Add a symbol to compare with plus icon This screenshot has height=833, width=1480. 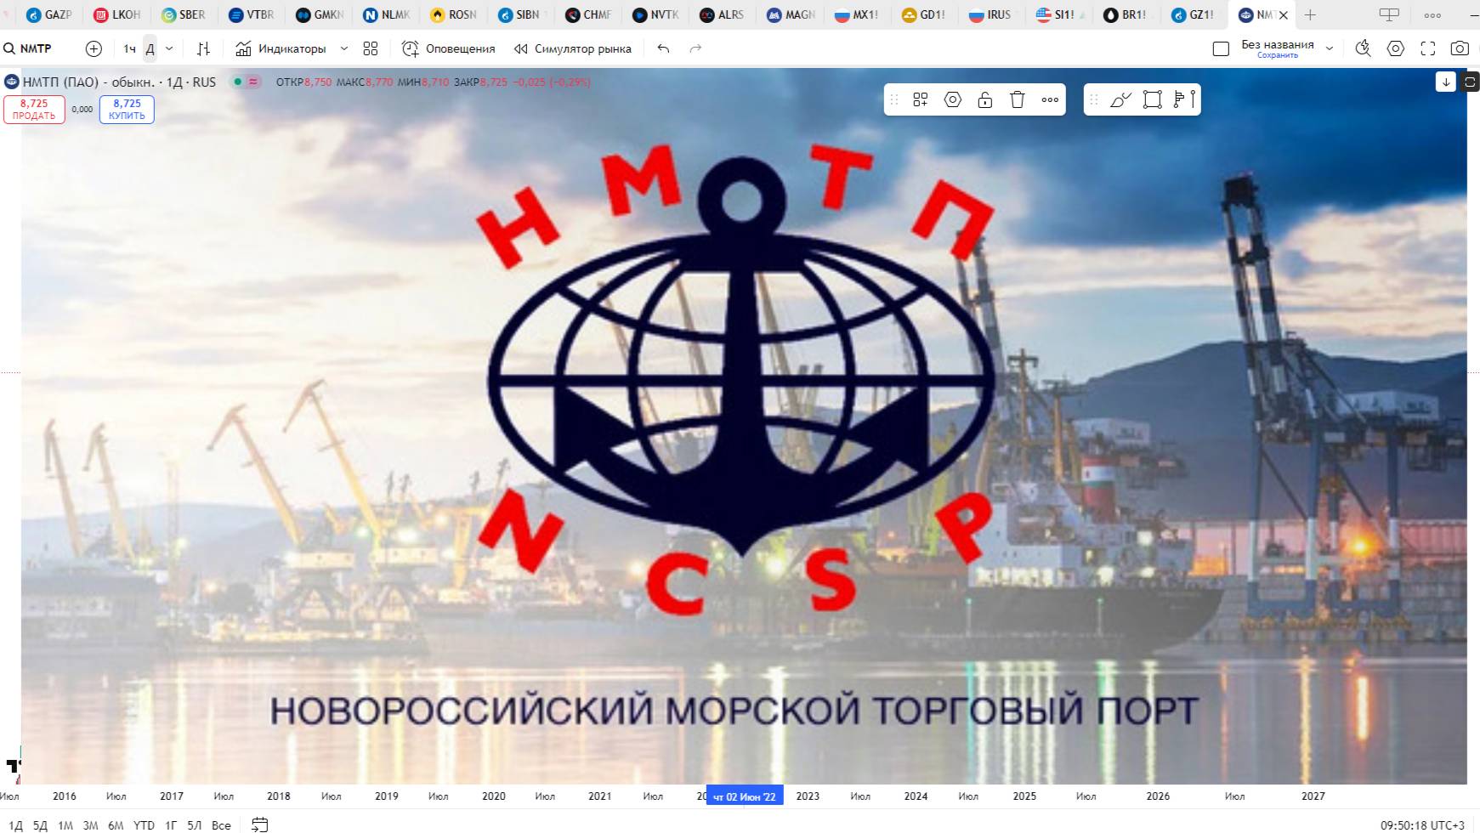(94, 48)
